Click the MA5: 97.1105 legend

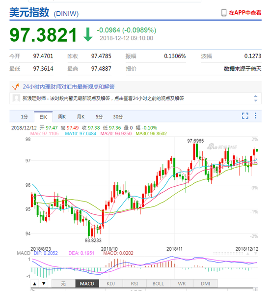click(x=45, y=134)
